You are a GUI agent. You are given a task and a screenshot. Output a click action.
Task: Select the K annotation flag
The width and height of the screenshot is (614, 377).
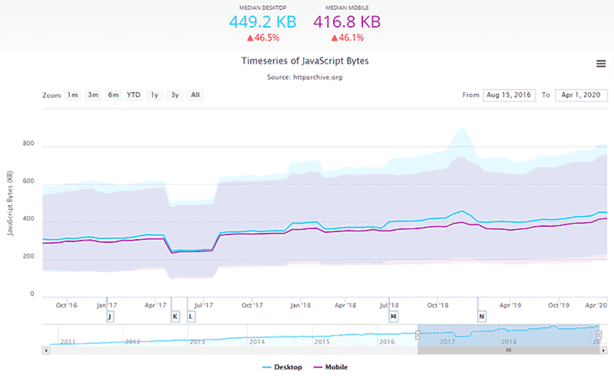175,316
